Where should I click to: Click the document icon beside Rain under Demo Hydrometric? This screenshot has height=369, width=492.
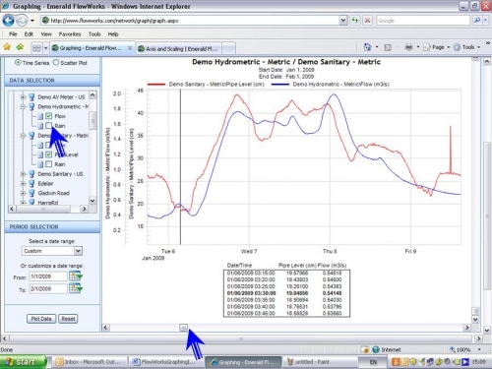tap(40, 126)
